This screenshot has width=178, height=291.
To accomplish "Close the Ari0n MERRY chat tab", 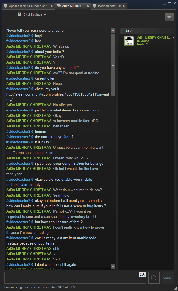I will pyautogui.click(x=88, y=6).
